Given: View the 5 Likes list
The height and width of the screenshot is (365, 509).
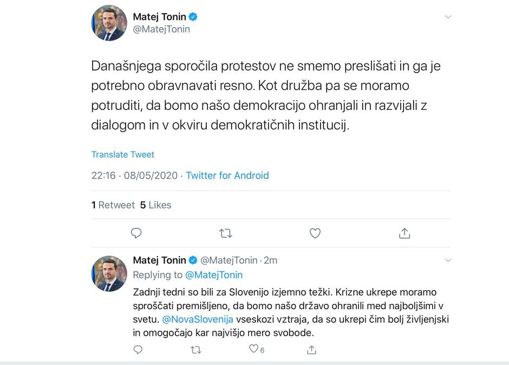Looking at the screenshot, I should point(155,205).
